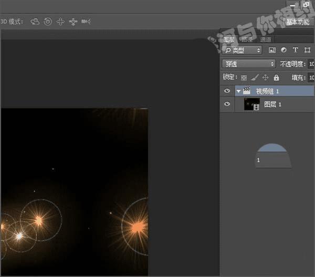315x277 pixels.
Task: Click the 图层 1 layer thumbnail
Action: click(253, 104)
